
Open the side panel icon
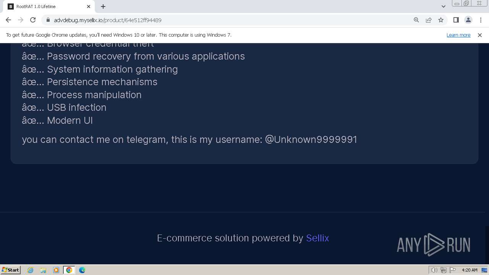(x=456, y=20)
